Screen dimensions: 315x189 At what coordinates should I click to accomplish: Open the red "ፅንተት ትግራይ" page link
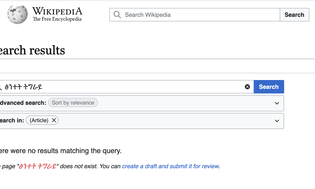click(x=38, y=166)
